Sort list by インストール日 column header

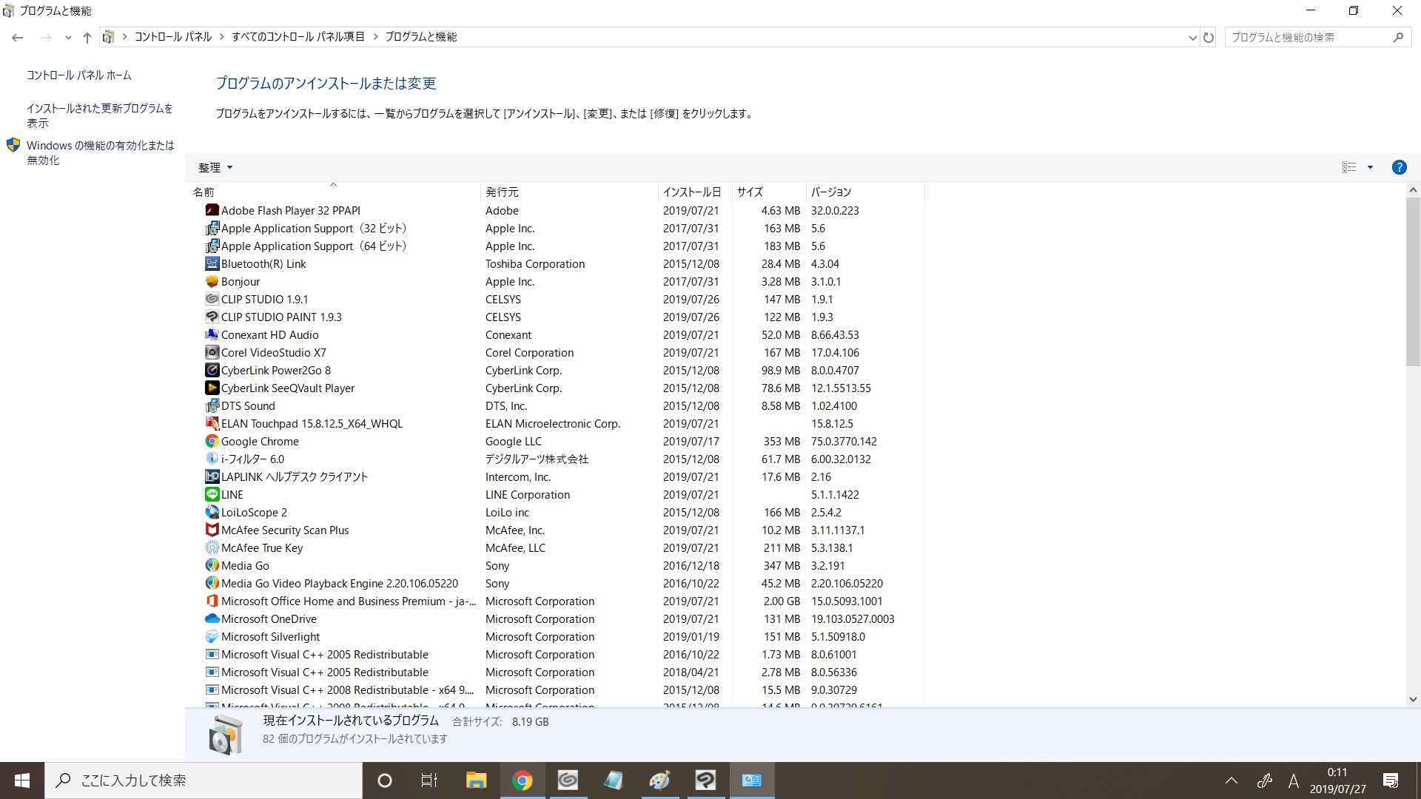point(691,192)
